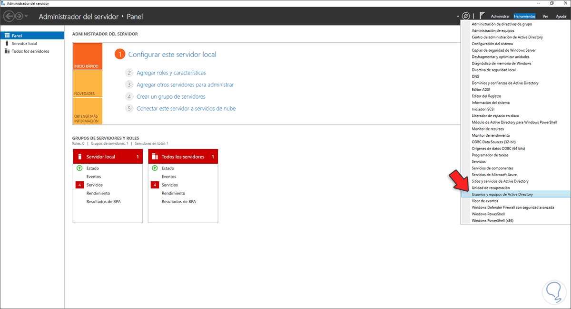
Task: Expand the small dropdown arrow beside refresh
Action: pos(457,17)
